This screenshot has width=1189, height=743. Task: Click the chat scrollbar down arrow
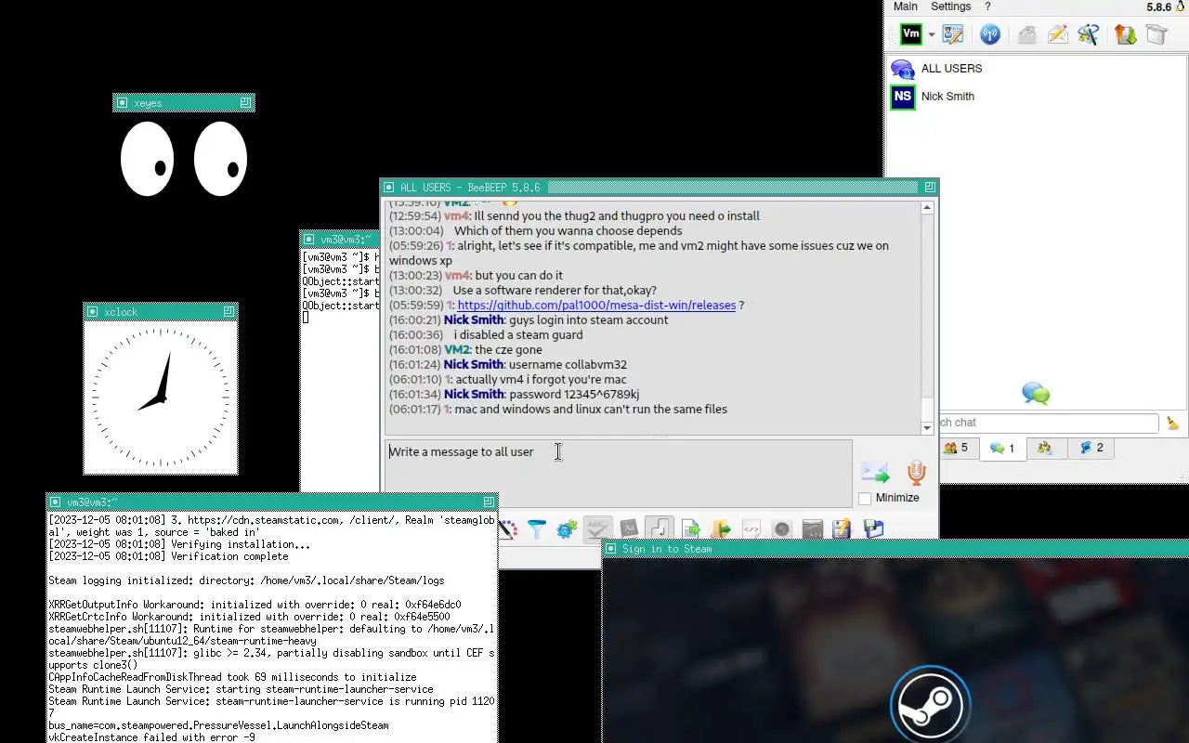(927, 427)
